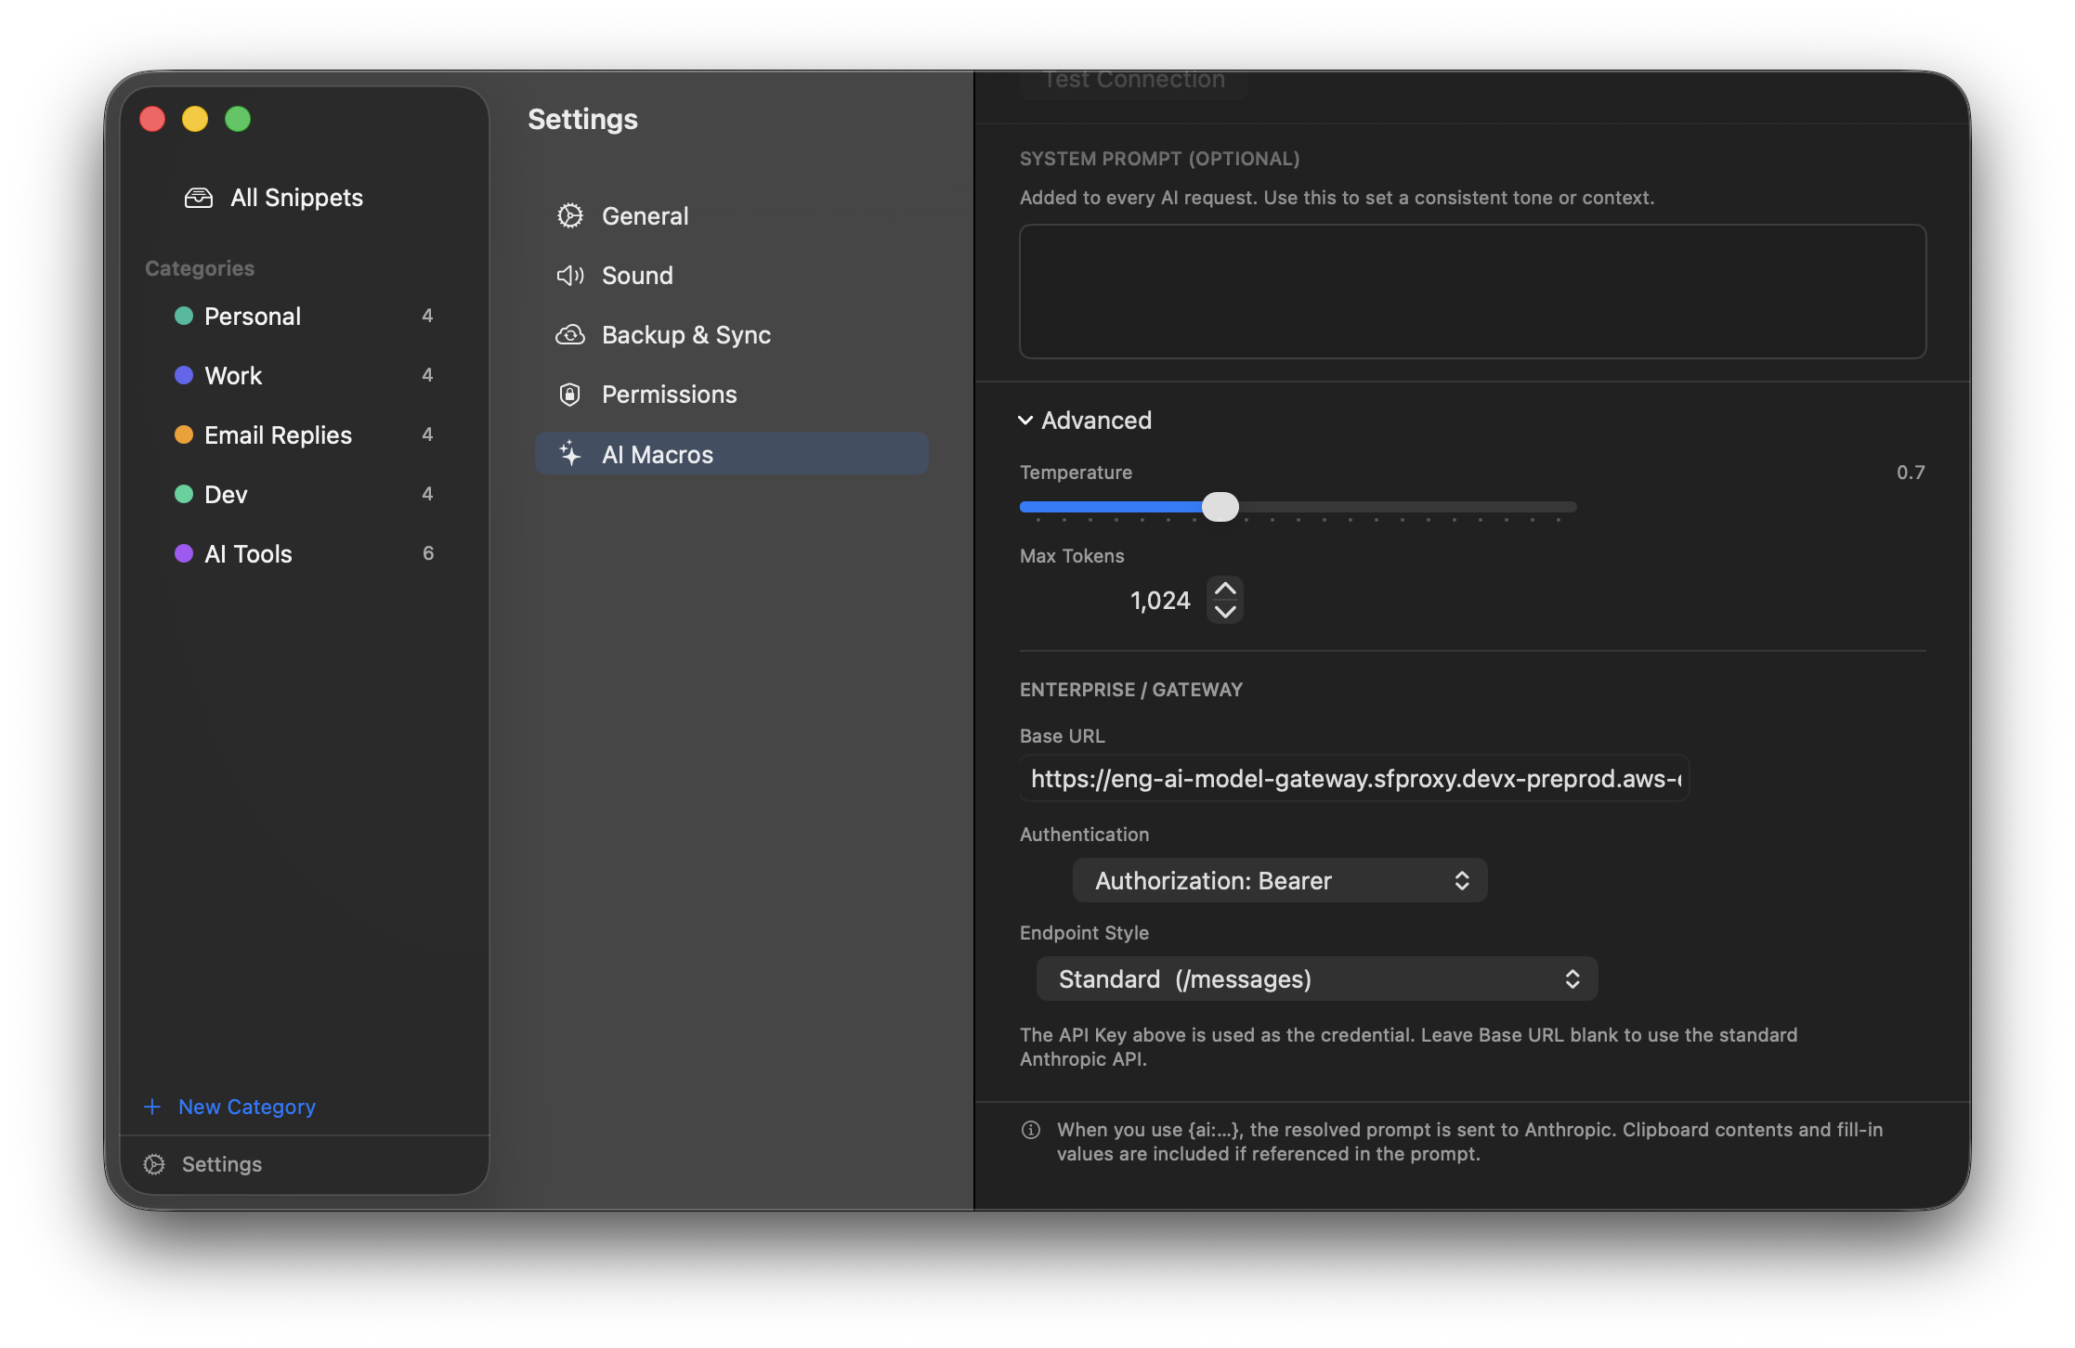Click the General gear icon
Screen dimensions: 2075x1348
coord(570,215)
